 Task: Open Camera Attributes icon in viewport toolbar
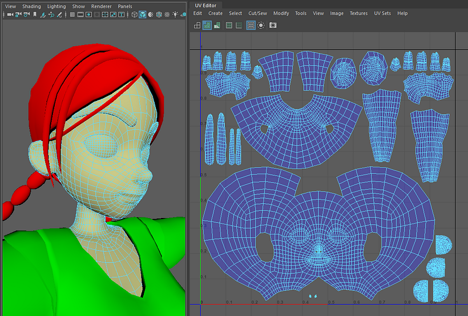click(27, 14)
